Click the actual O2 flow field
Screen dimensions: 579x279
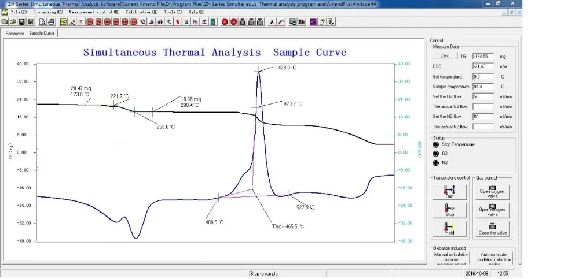click(x=483, y=106)
